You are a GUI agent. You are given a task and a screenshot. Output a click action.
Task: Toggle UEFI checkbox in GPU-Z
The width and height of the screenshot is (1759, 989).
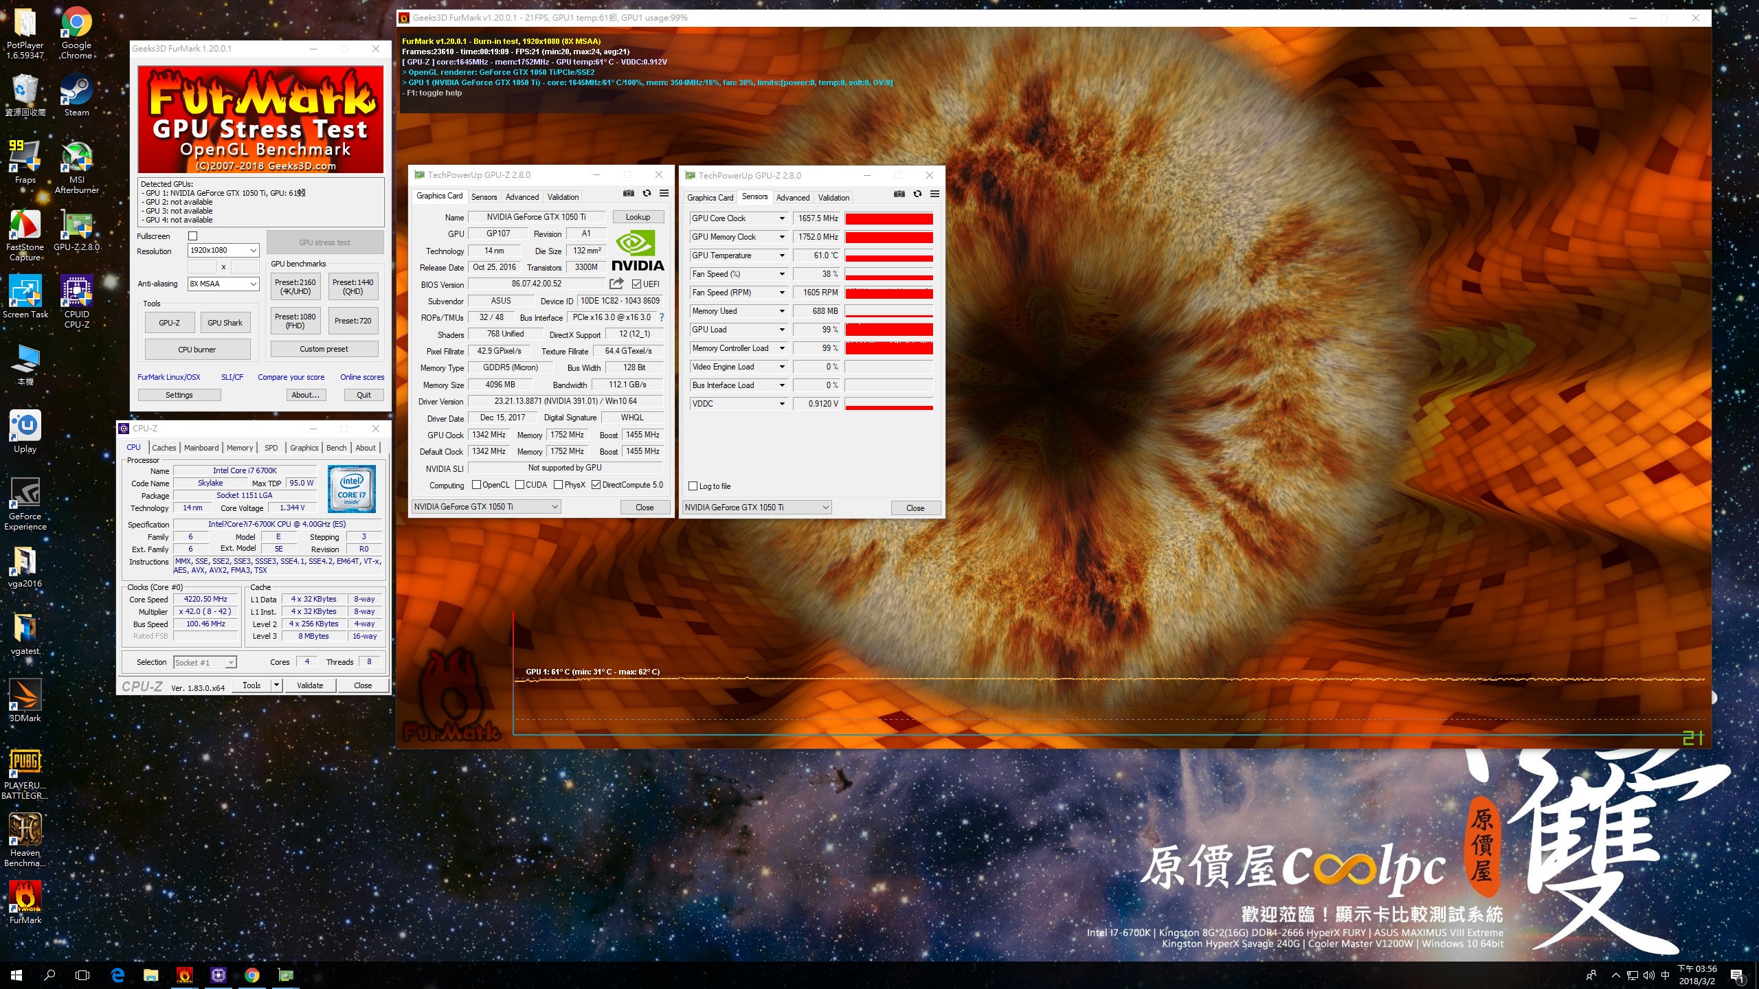pos(636,284)
